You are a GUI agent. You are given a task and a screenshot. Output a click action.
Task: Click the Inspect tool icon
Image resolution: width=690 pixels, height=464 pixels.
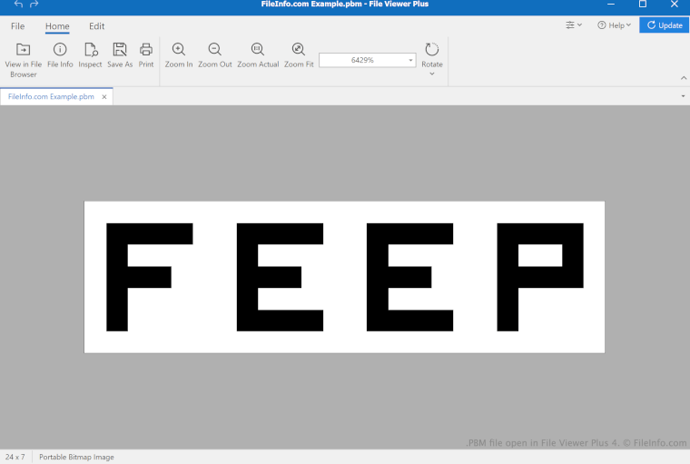(90, 50)
